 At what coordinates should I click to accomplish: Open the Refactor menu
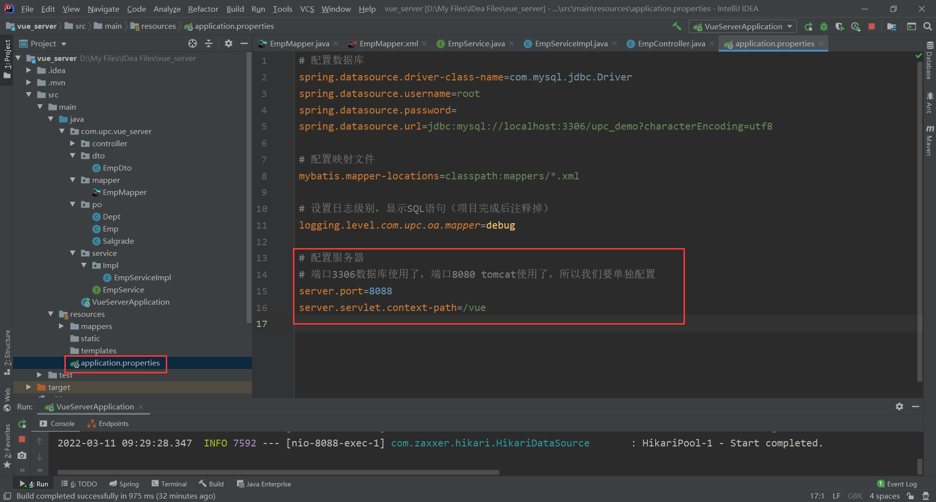(x=203, y=9)
